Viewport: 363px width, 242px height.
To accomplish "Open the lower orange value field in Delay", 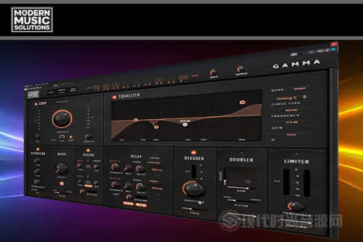I will [x=157, y=188].
